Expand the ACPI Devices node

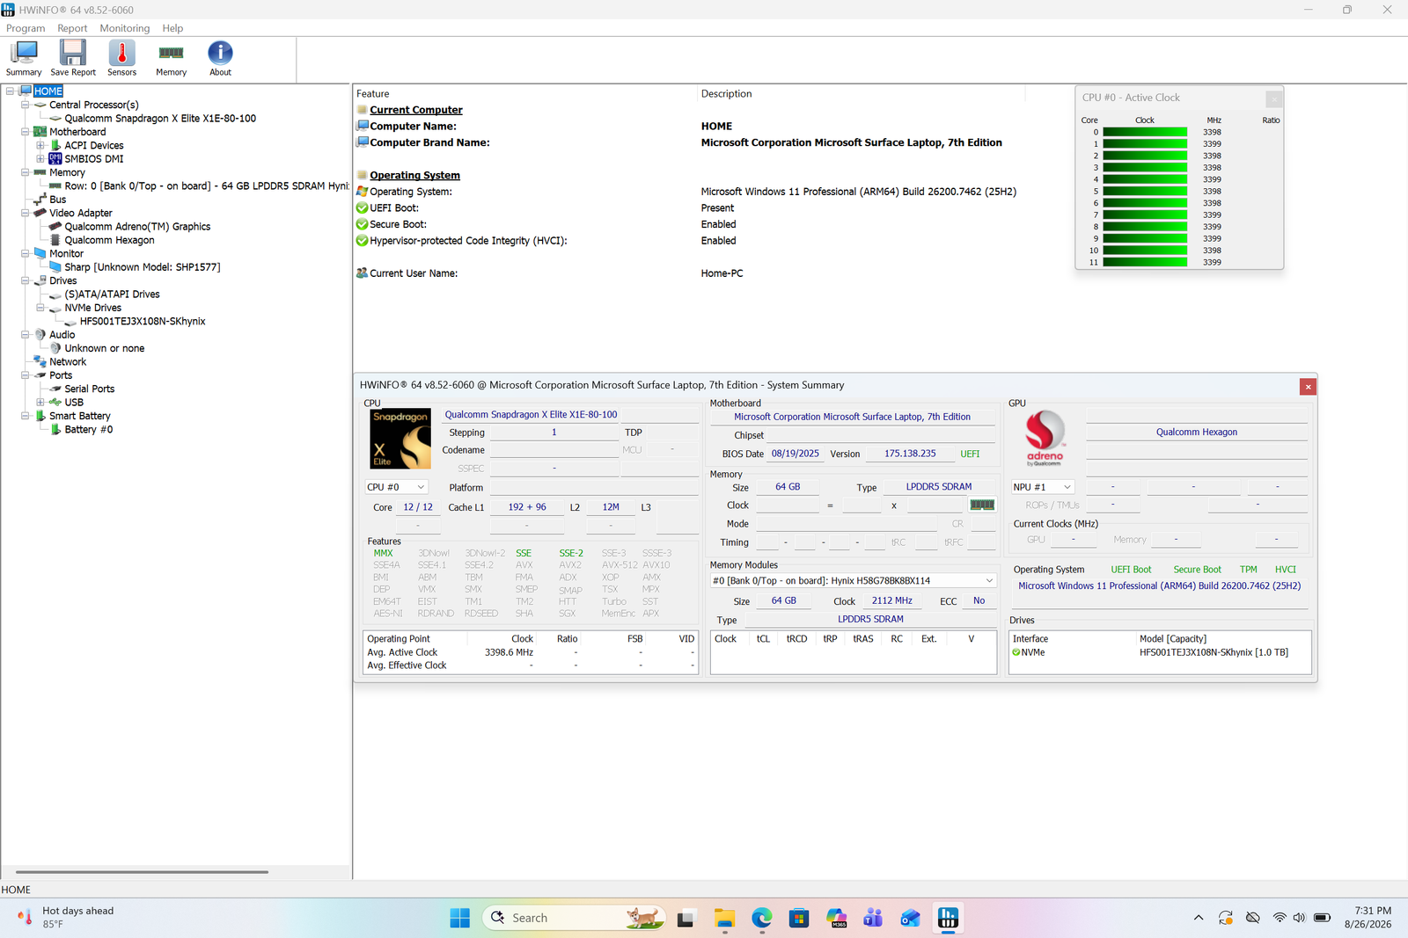(x=40, y=145)
